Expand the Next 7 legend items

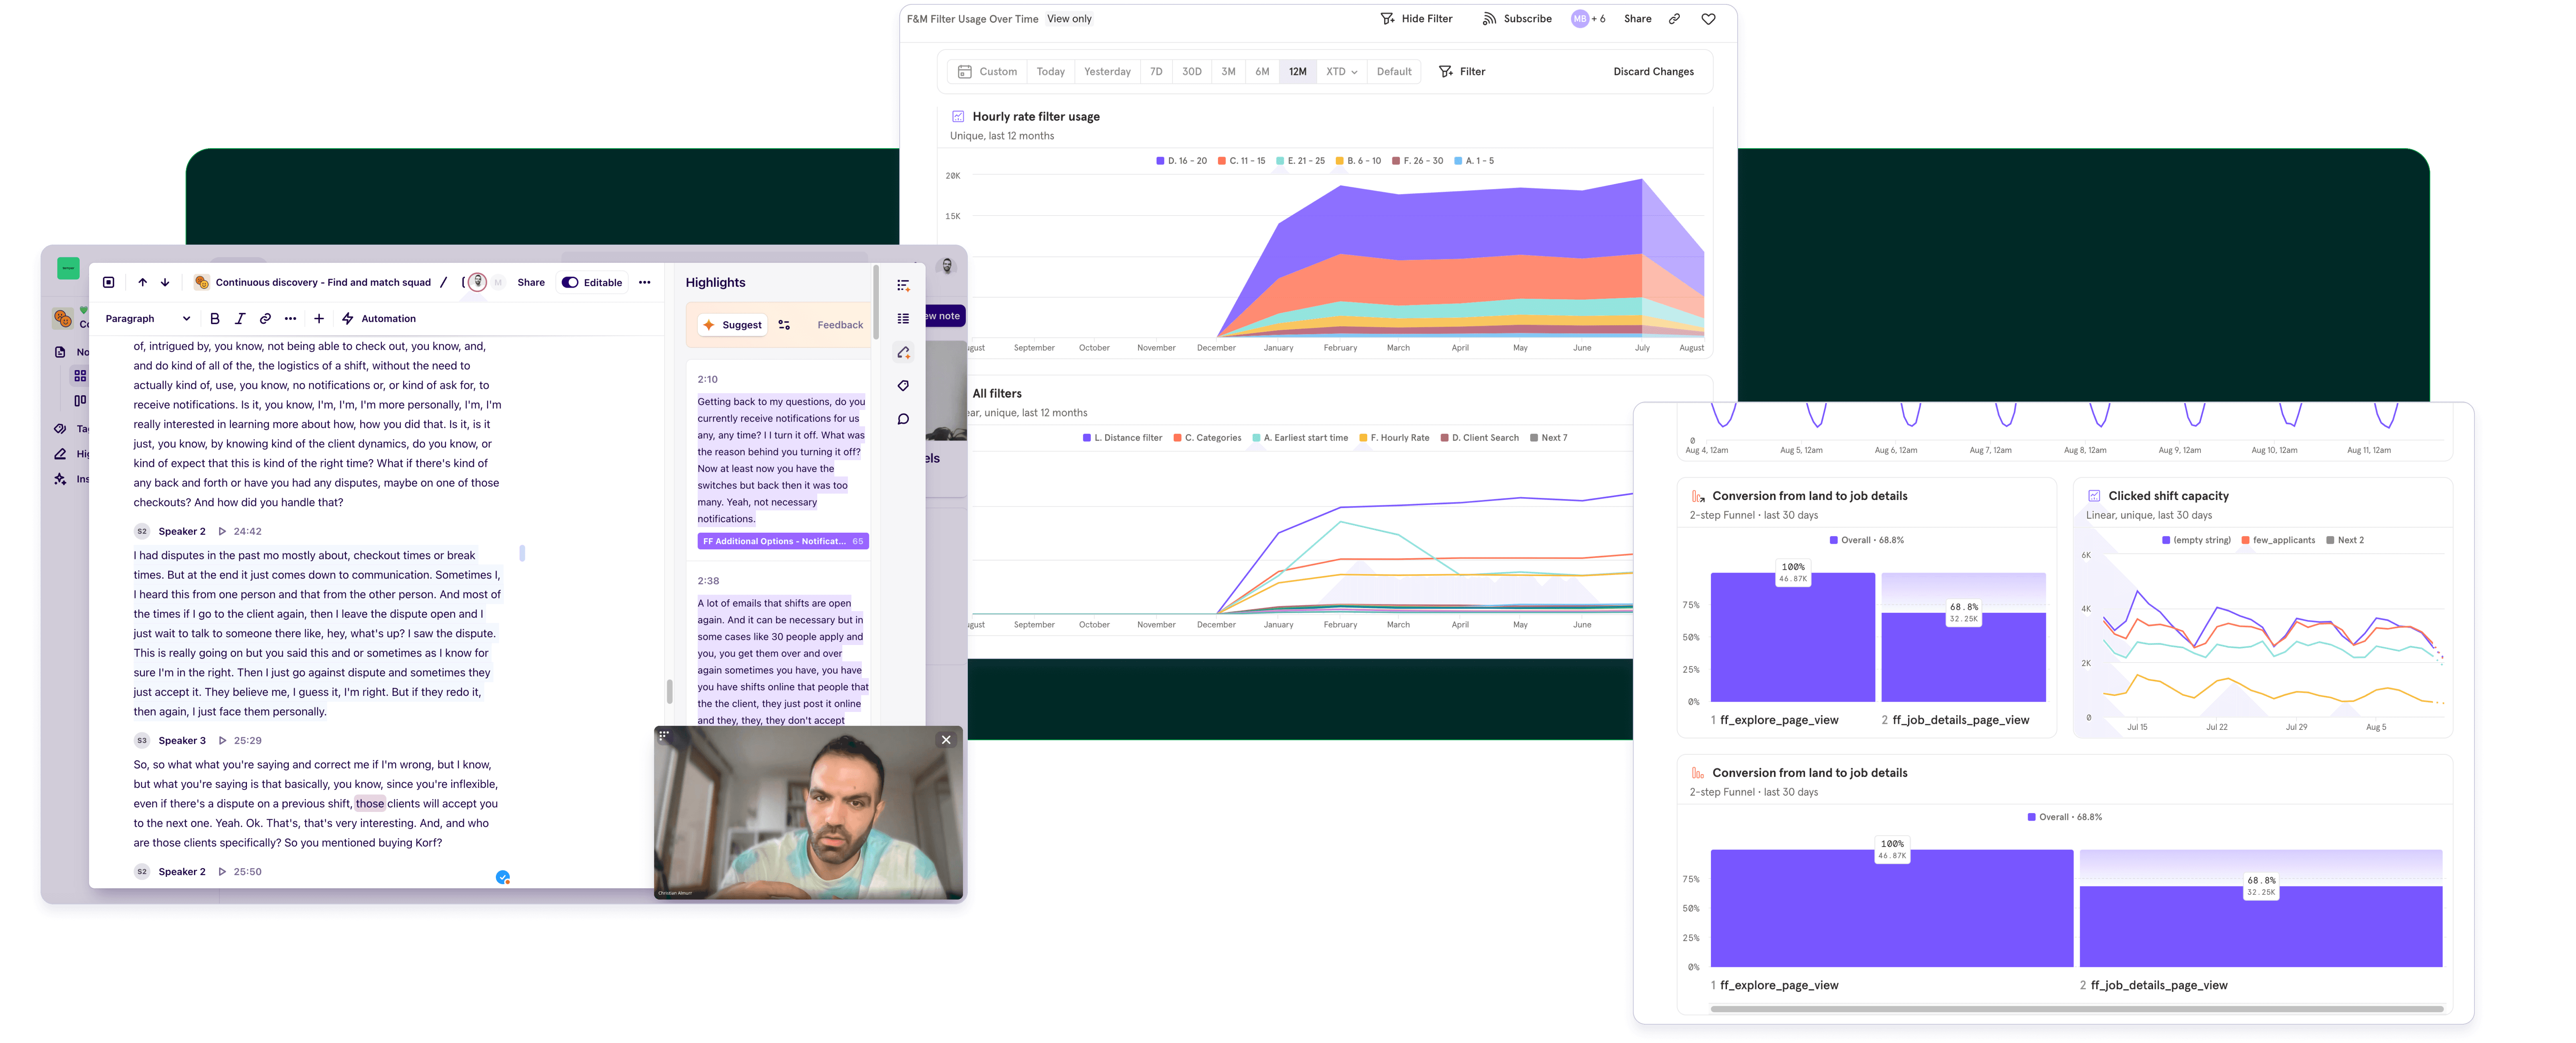(x=1548, y=438)
